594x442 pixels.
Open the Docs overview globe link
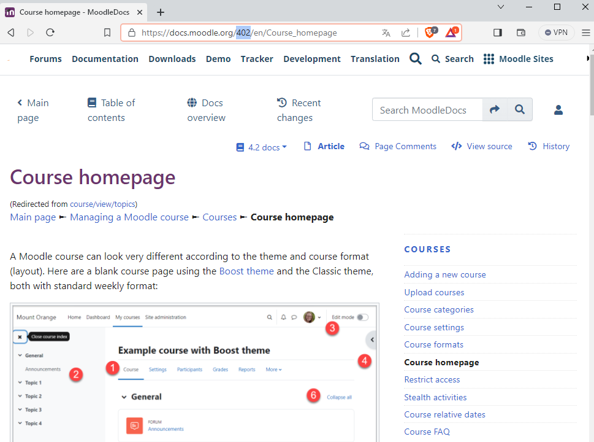[206, 110]
